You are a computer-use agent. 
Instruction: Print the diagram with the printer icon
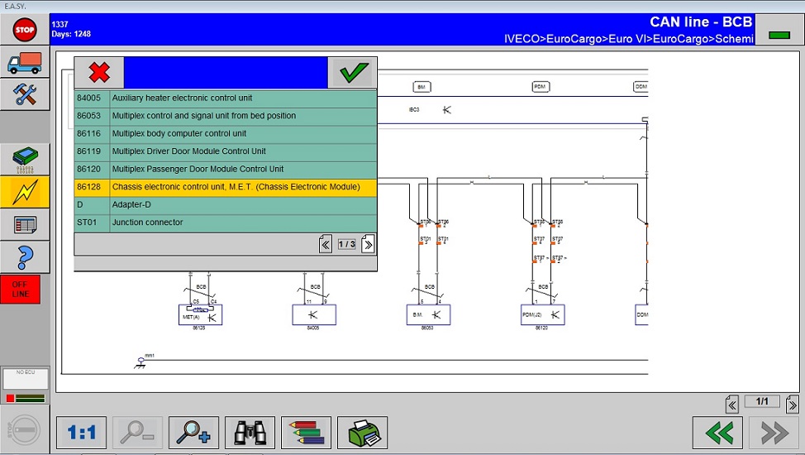[x=363, y=433]
